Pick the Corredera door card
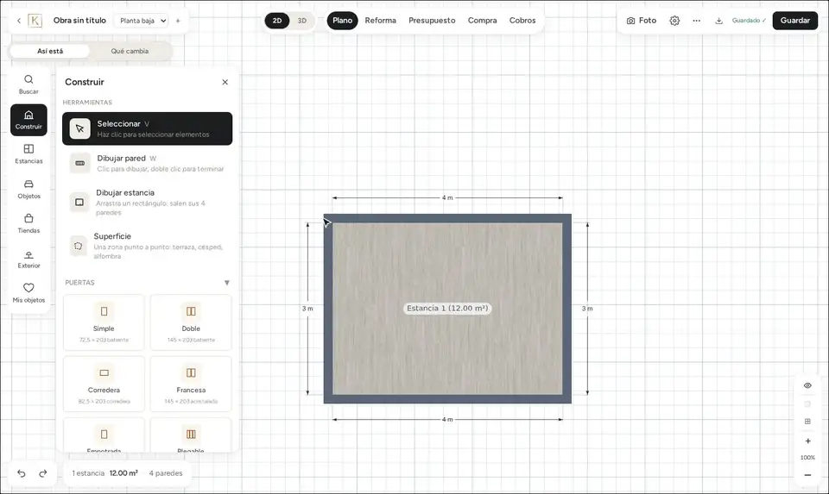829x494 pixels. (x=104, y=385)
